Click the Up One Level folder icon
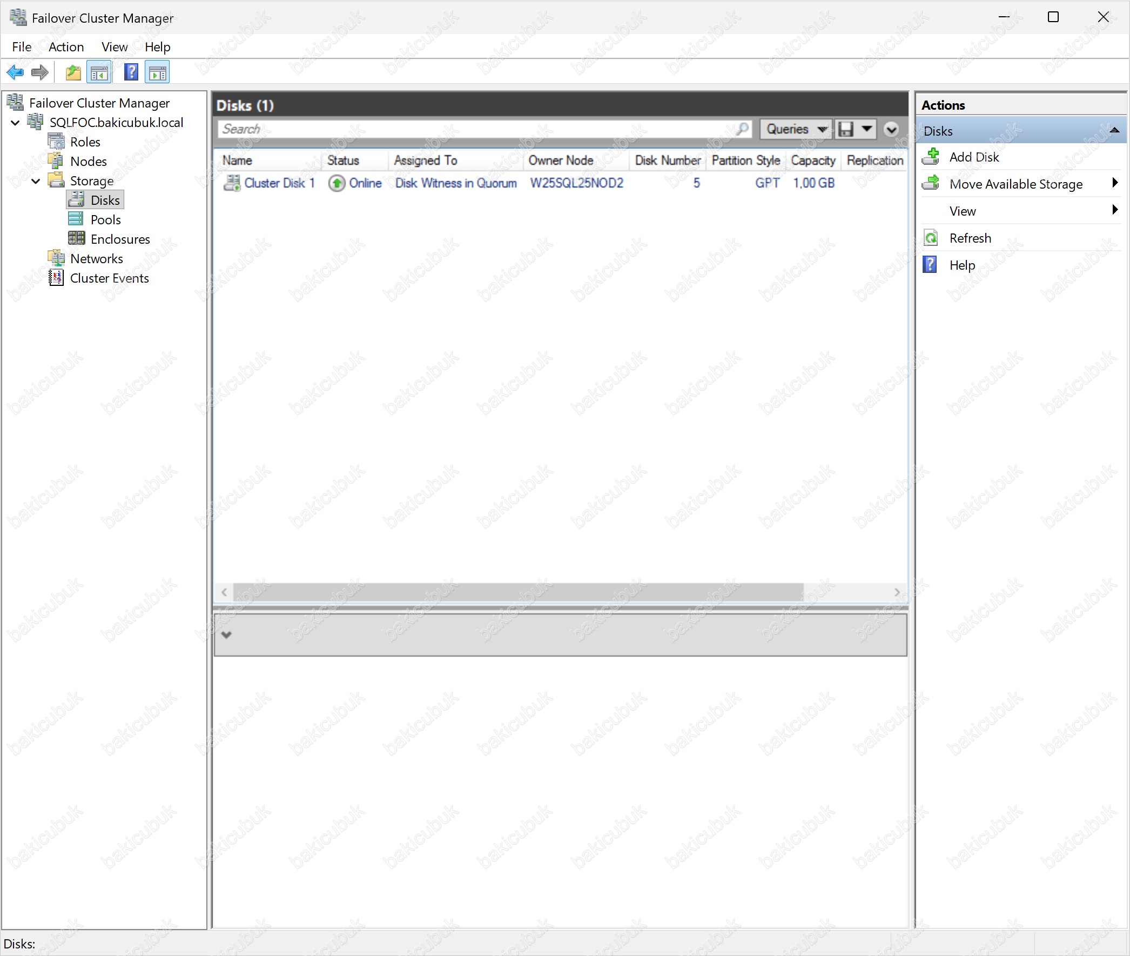1130x956 pixels. point(73,72)
